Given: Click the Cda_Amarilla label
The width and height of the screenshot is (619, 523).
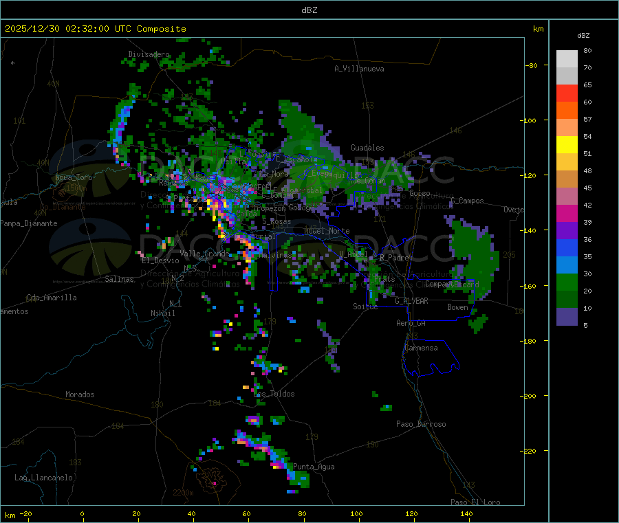Looking at the screenshot, I should pyautogui.click(x=52, y=298).
